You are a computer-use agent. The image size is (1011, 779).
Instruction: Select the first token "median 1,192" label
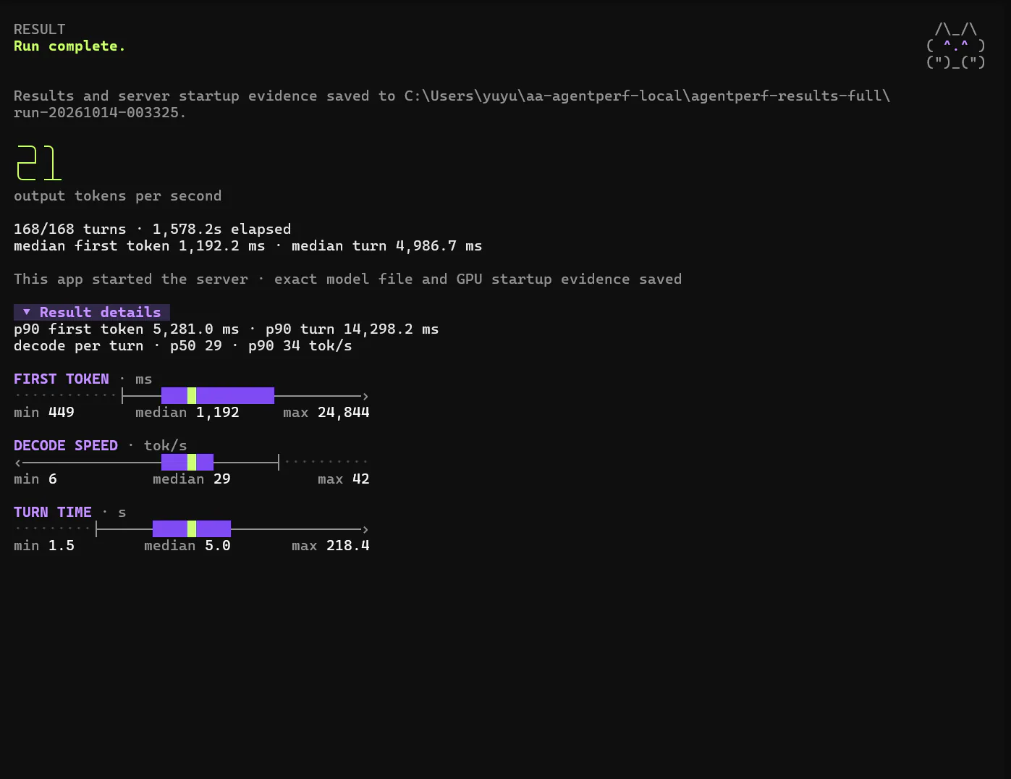[187, 413]
